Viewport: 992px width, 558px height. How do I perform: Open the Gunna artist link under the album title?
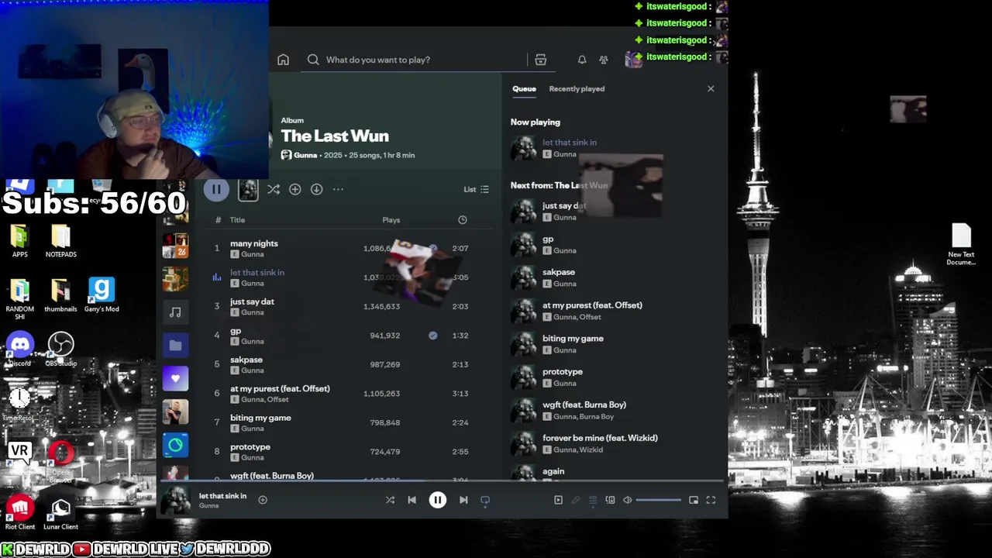click(305, 155)
